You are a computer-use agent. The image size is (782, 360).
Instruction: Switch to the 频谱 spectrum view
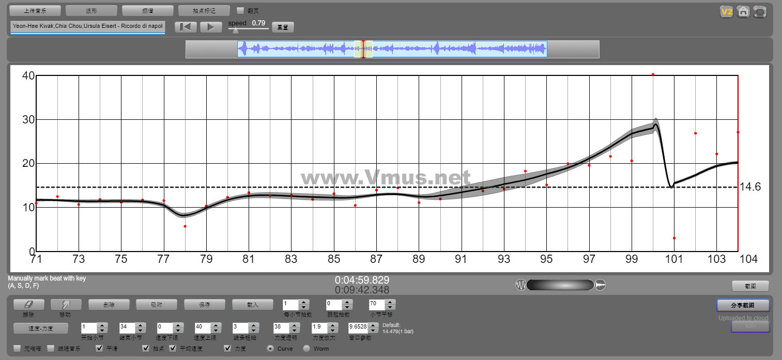148,10
